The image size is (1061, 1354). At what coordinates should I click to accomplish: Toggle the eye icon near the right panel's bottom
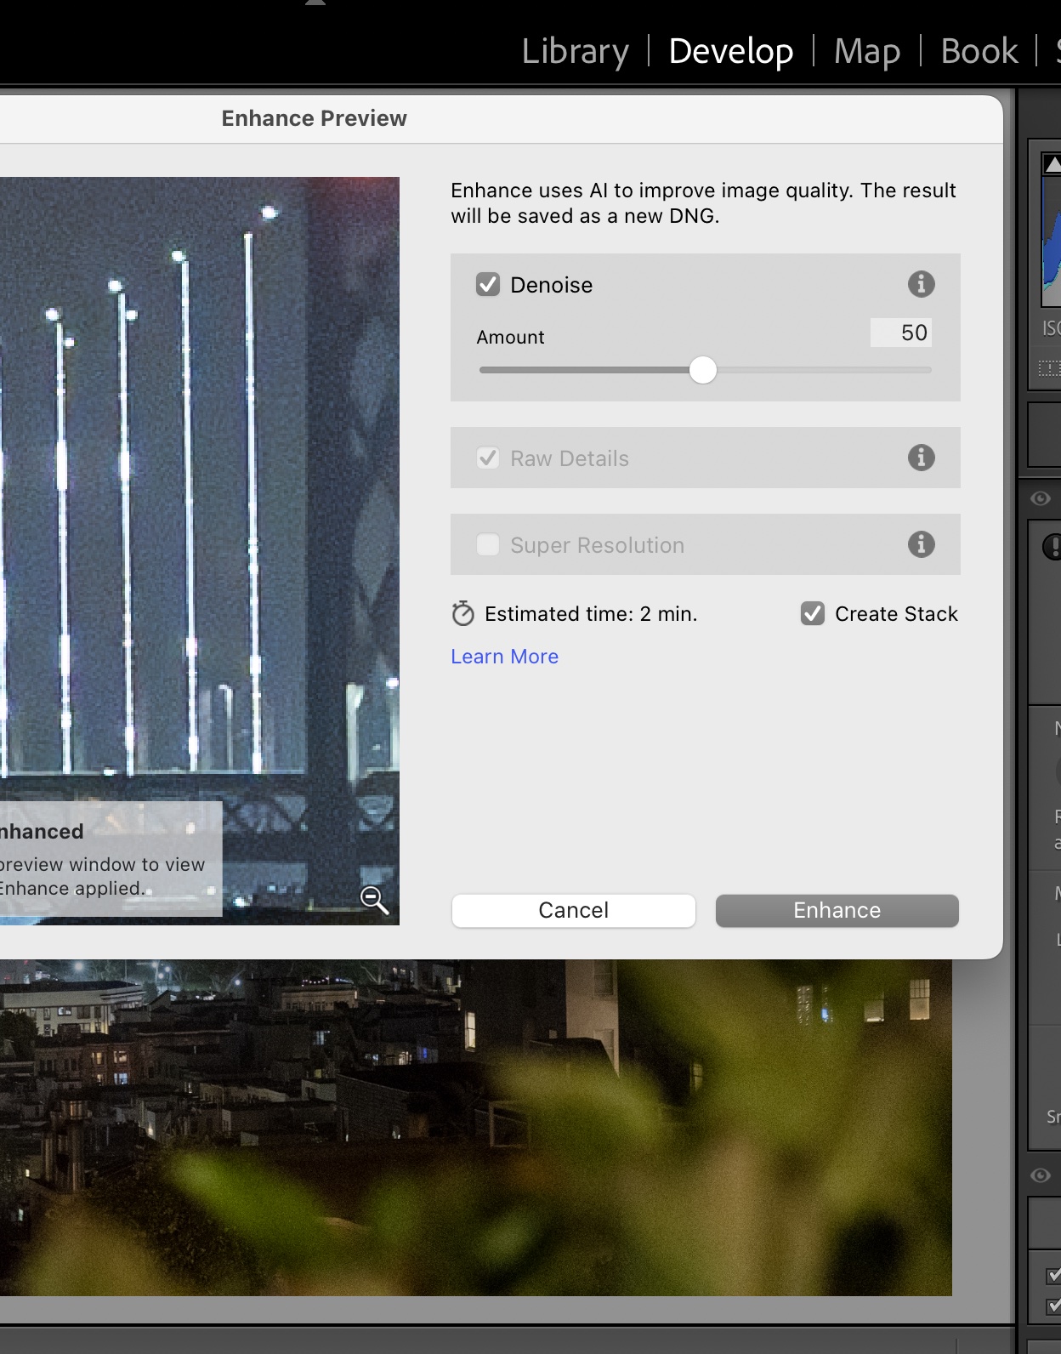(x=1041, y=1175)
